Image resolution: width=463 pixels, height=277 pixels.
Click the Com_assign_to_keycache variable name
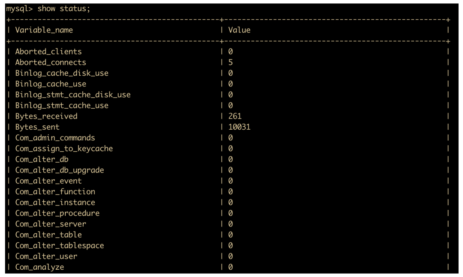(64, 149)
